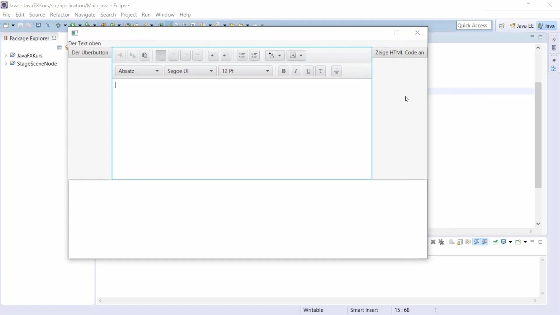Open Perspective icon beside Quick Access
The image size is (560, 315).
pyautogui.click(x=502, y=26)
